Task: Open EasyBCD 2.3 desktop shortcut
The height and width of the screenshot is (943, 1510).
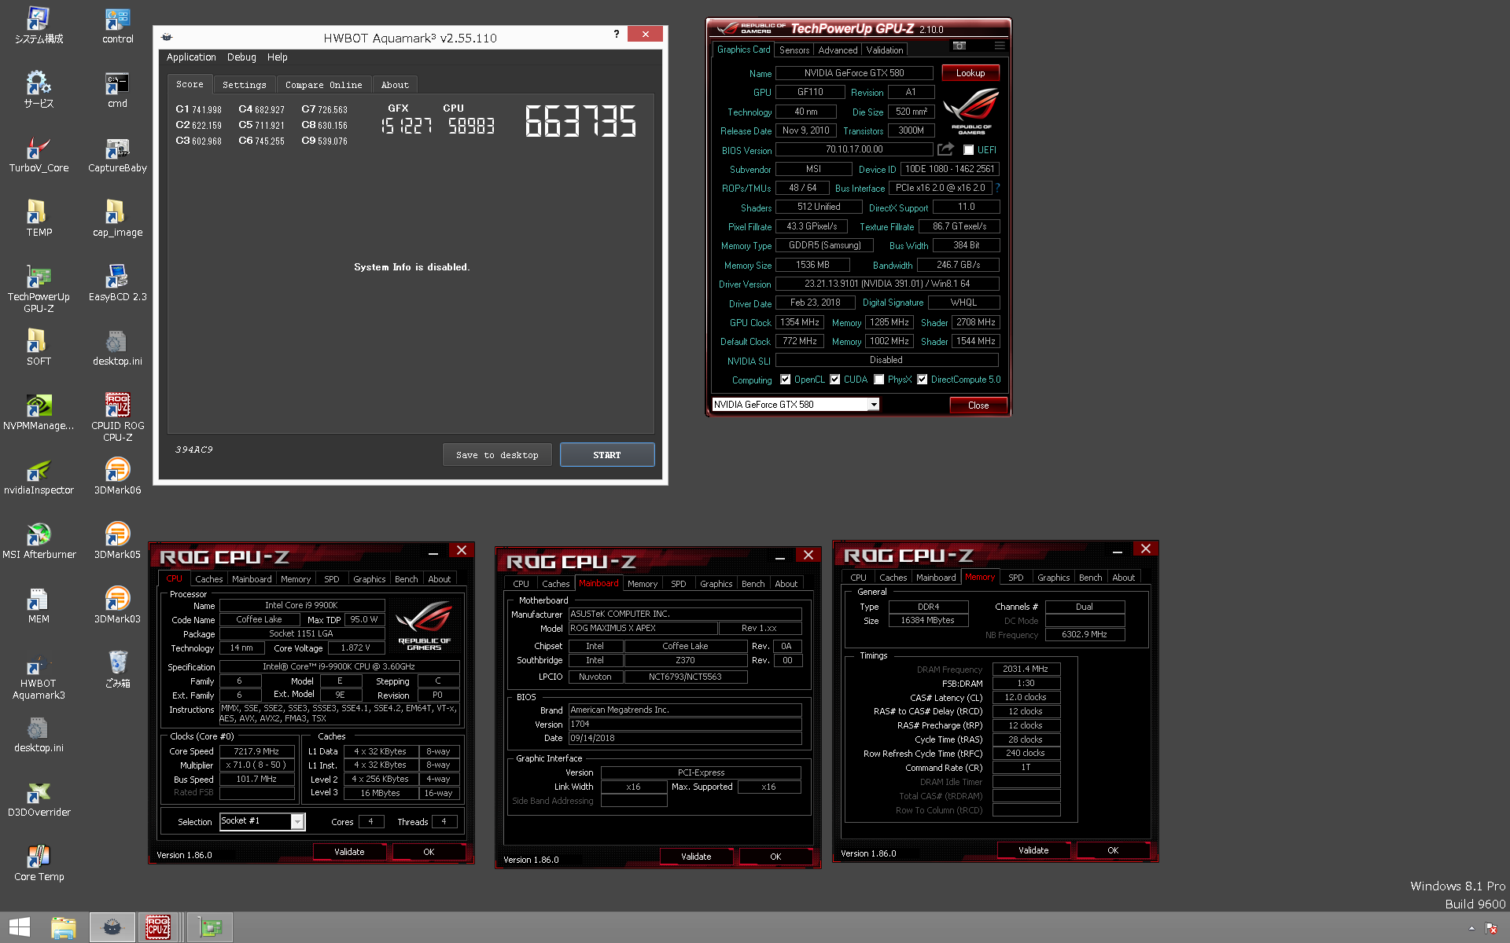Action: coord(117,284)
